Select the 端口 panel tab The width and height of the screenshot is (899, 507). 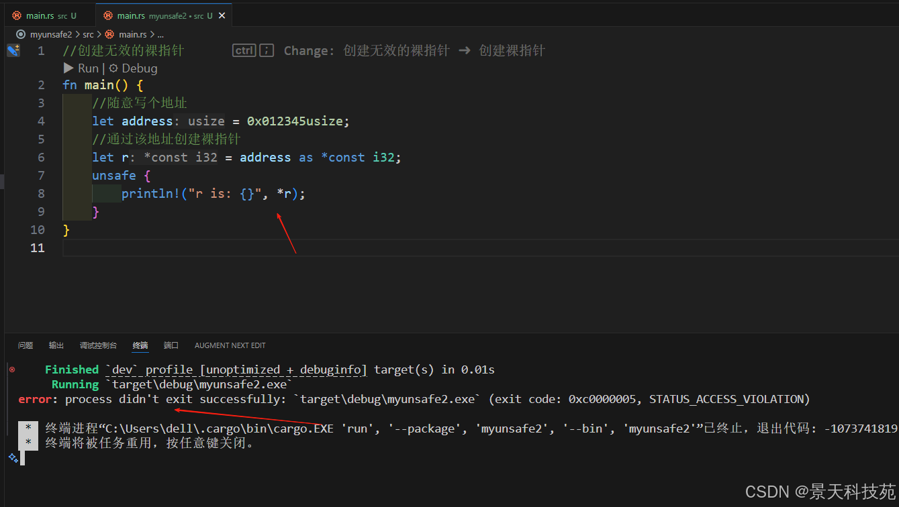171,345
